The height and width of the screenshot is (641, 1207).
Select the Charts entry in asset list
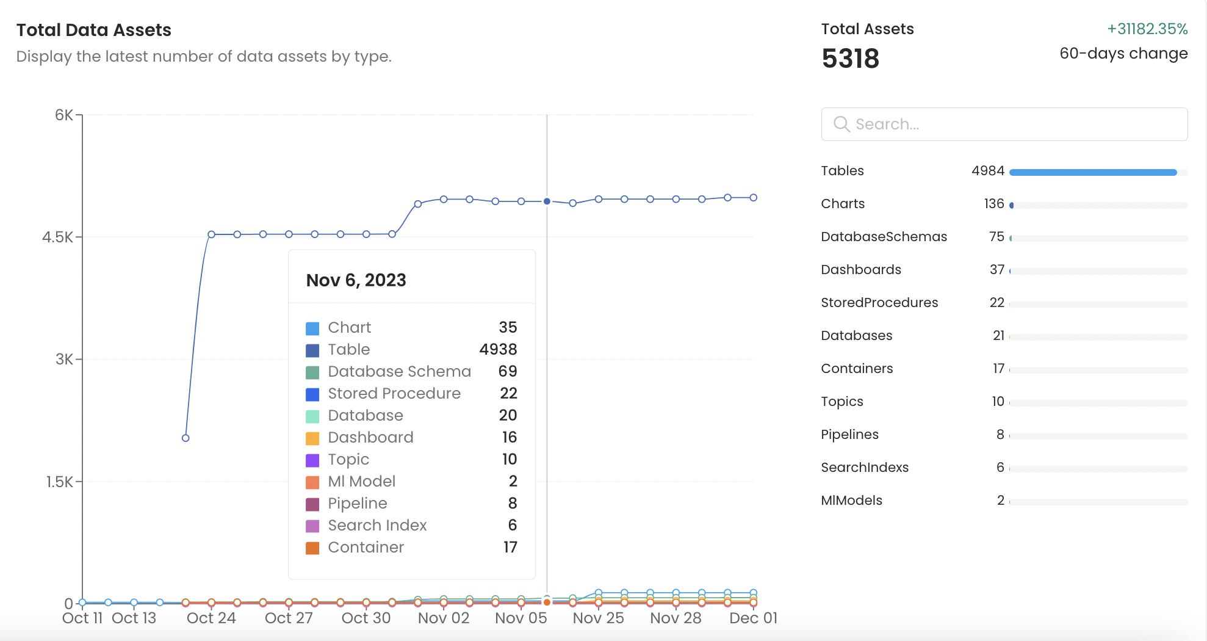click(x=843, y=204)
